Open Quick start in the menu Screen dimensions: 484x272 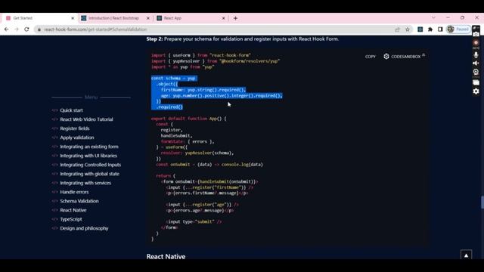tap(71, 110)
